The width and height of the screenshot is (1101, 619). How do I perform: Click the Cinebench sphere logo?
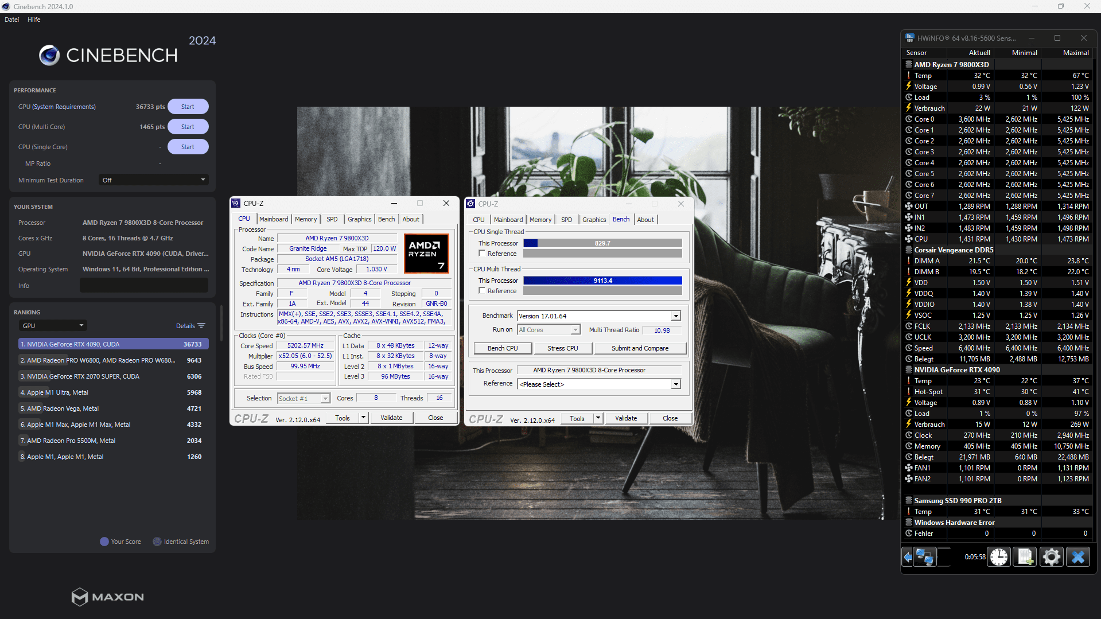(49, 55)
